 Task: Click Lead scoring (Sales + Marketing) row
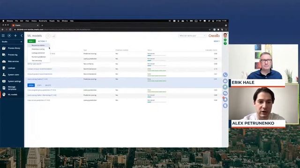[122, 95]
